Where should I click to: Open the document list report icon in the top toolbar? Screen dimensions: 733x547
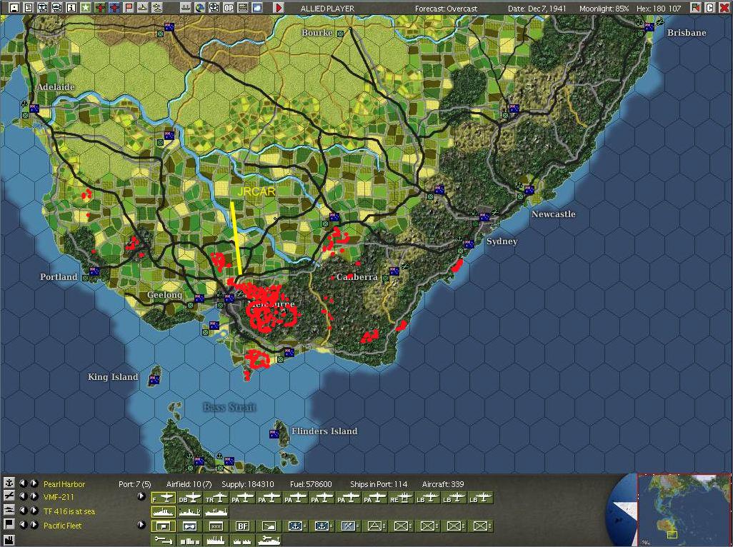[29, 7]
